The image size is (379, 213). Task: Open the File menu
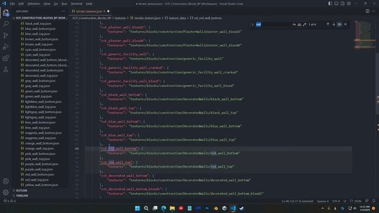[x=12, y=4]
